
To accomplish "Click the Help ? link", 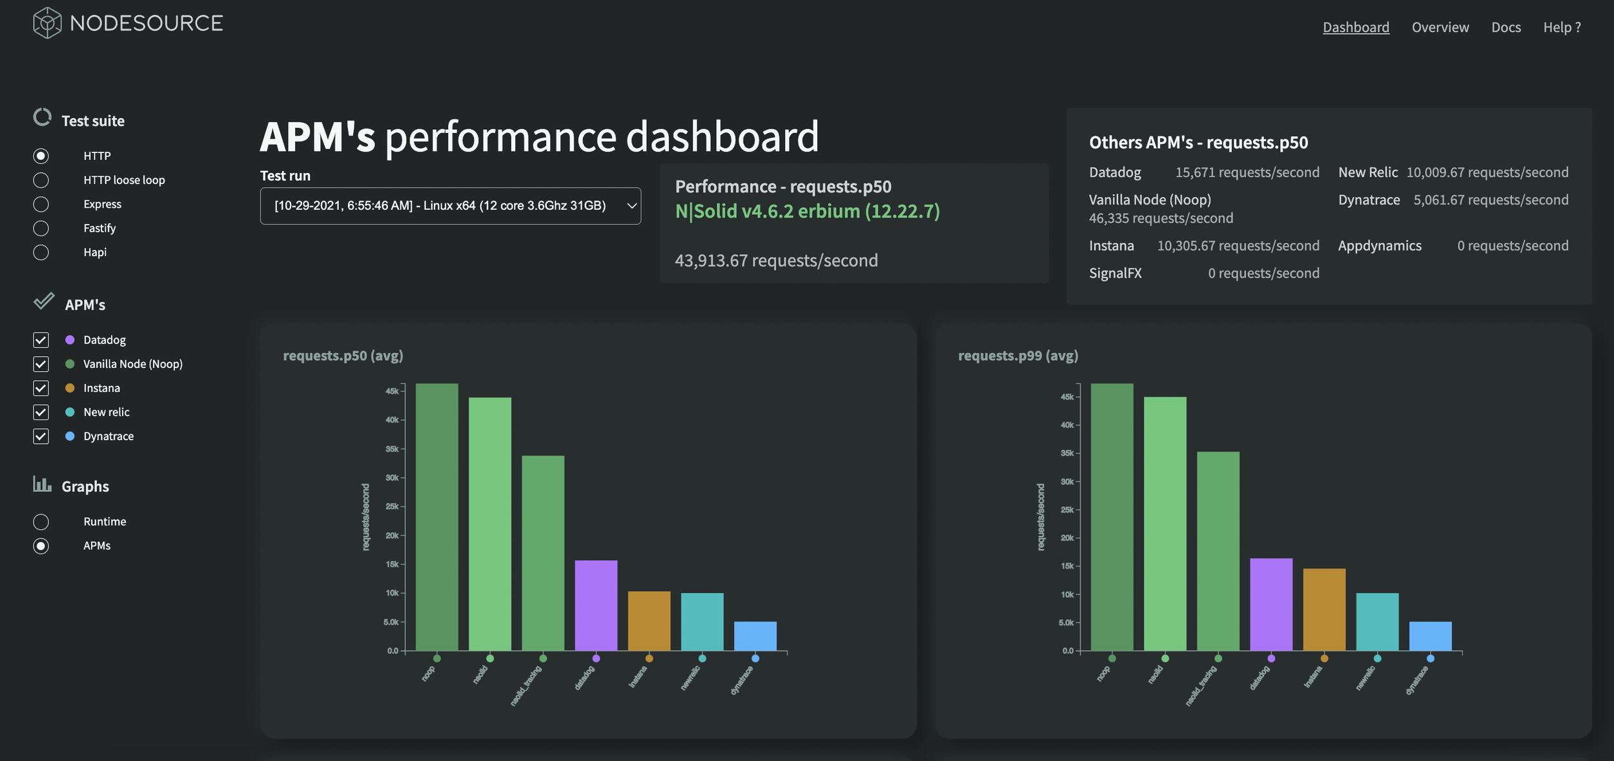I will 1562,27.
